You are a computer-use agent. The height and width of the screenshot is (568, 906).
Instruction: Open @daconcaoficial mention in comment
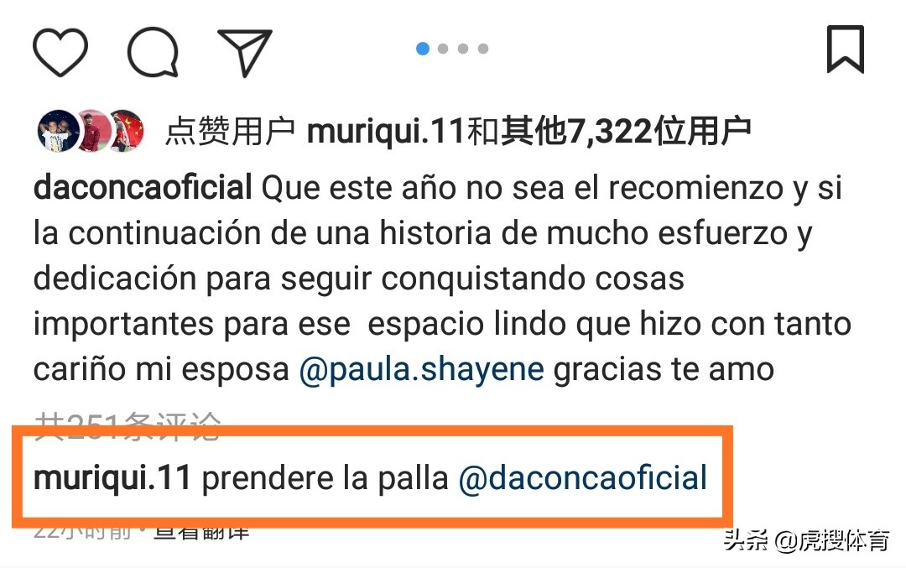coord(583,478)
